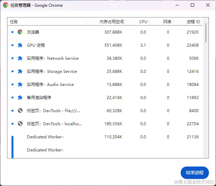Click process ID 21920
216x186 pixels.
[192, 32]
